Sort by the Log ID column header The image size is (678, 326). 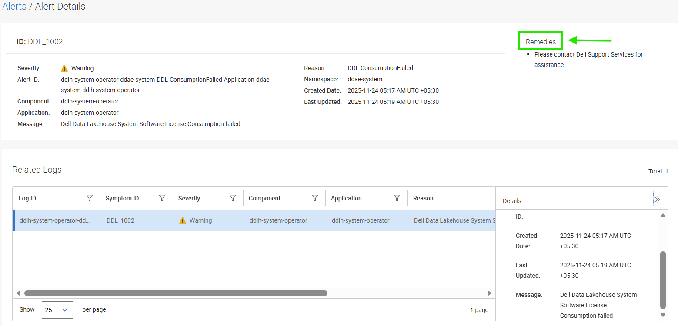27,198
